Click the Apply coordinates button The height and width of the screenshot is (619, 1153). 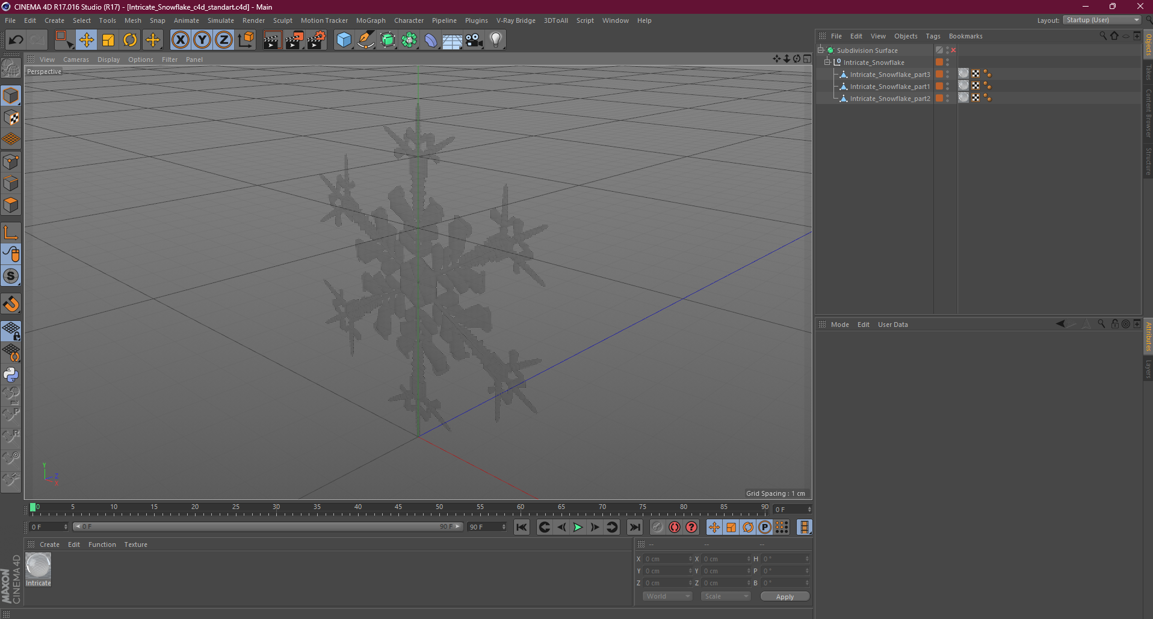coord(785,597)
